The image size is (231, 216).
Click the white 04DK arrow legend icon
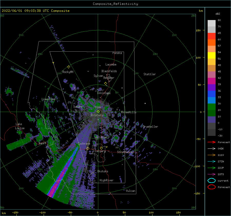tap(211, 148)
